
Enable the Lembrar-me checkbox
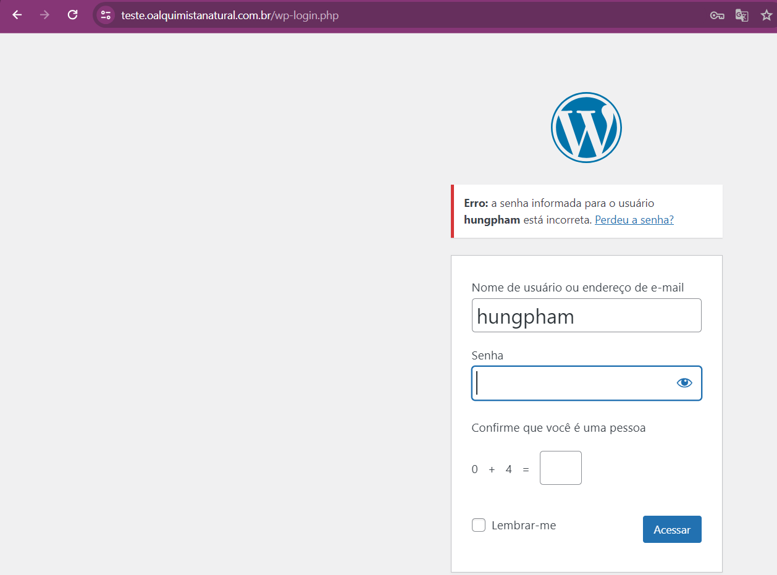click(479, 526)
